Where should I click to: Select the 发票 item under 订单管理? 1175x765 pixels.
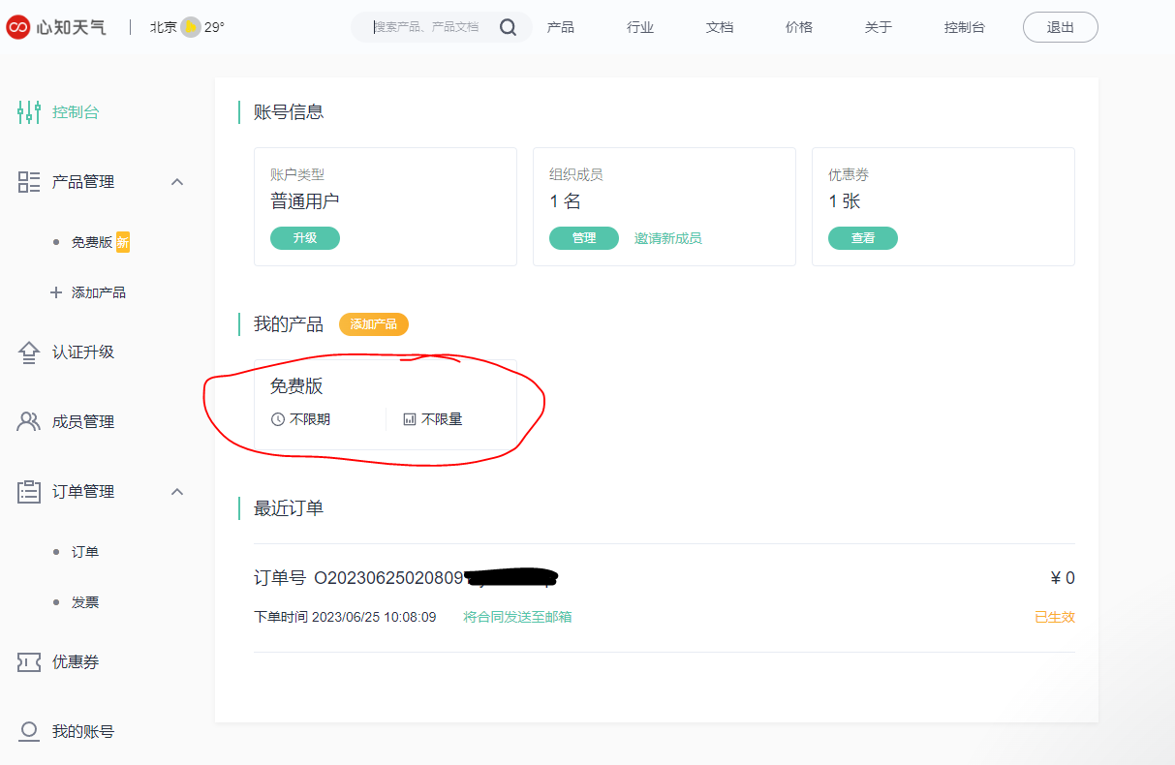pos(85,602)
